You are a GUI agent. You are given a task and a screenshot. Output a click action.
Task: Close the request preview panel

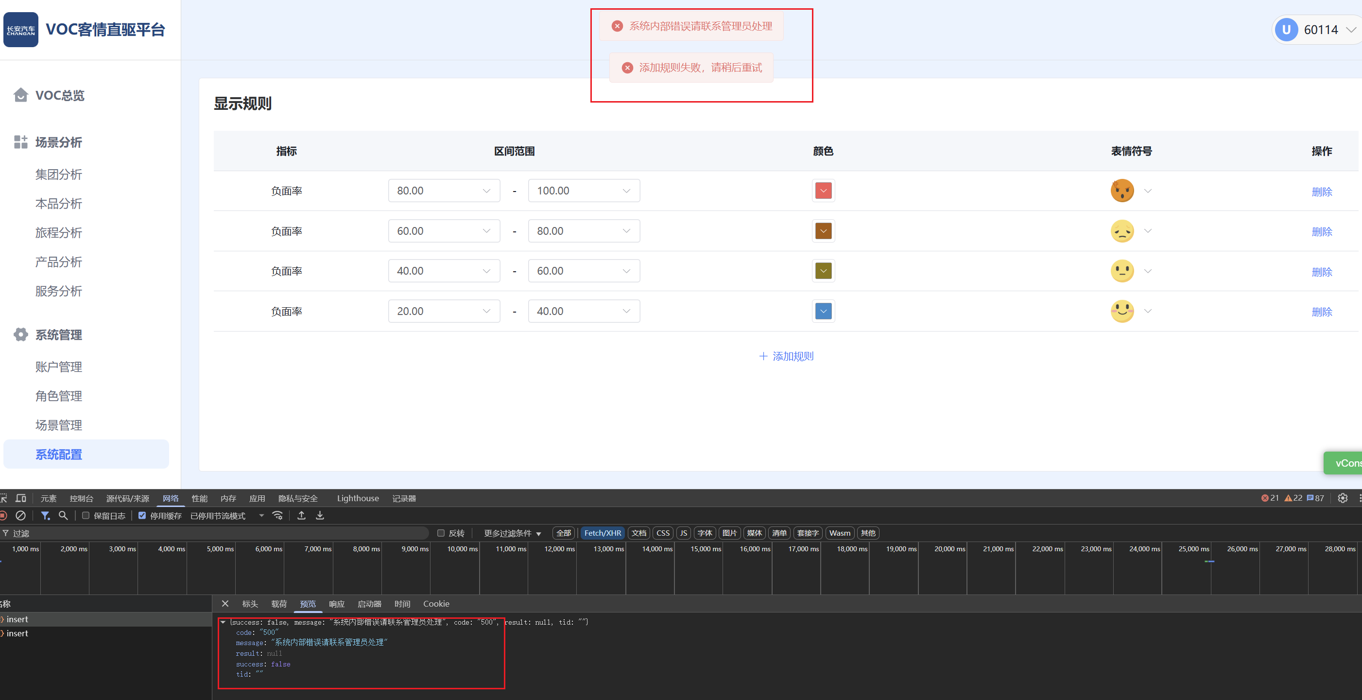(x=225, y=604)
